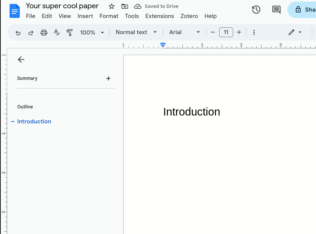Open the zoom level dropdown
This screenshot has height=234, width=316.
(92, 32)
